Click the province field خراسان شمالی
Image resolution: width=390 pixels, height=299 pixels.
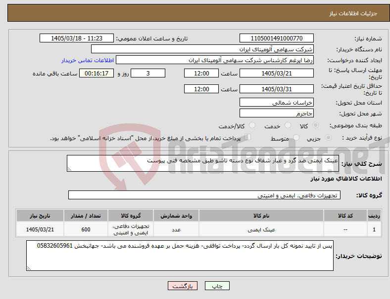tap(276, 103)
